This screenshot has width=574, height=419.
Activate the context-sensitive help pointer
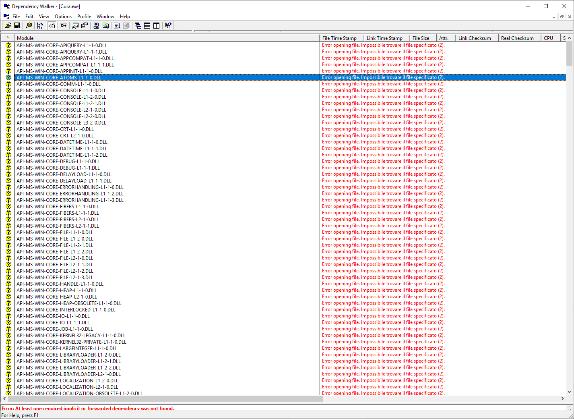pos(168,25)
